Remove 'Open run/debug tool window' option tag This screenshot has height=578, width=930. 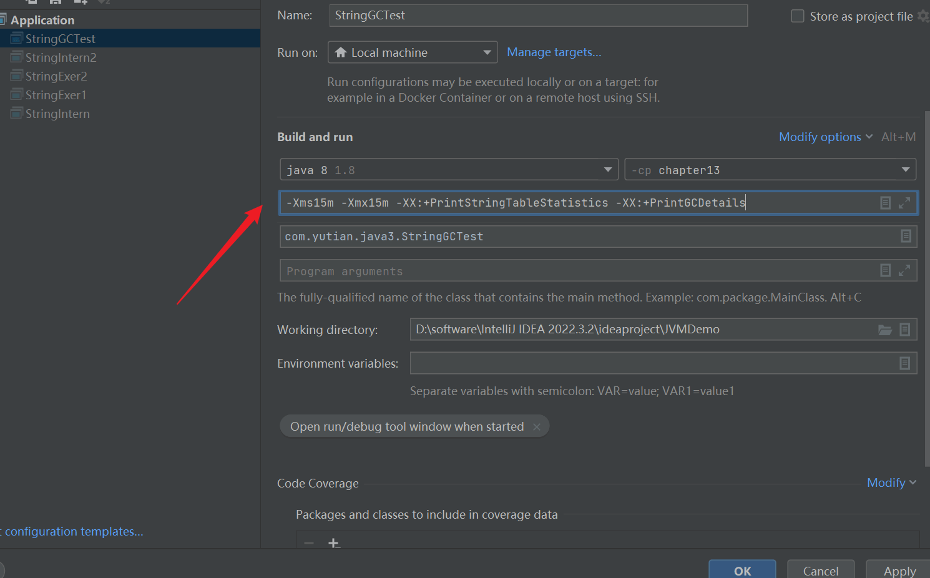pos(537,427)
